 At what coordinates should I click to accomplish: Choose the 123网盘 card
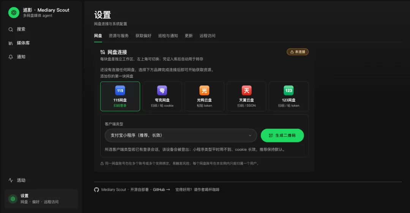(x=289, y=96)
